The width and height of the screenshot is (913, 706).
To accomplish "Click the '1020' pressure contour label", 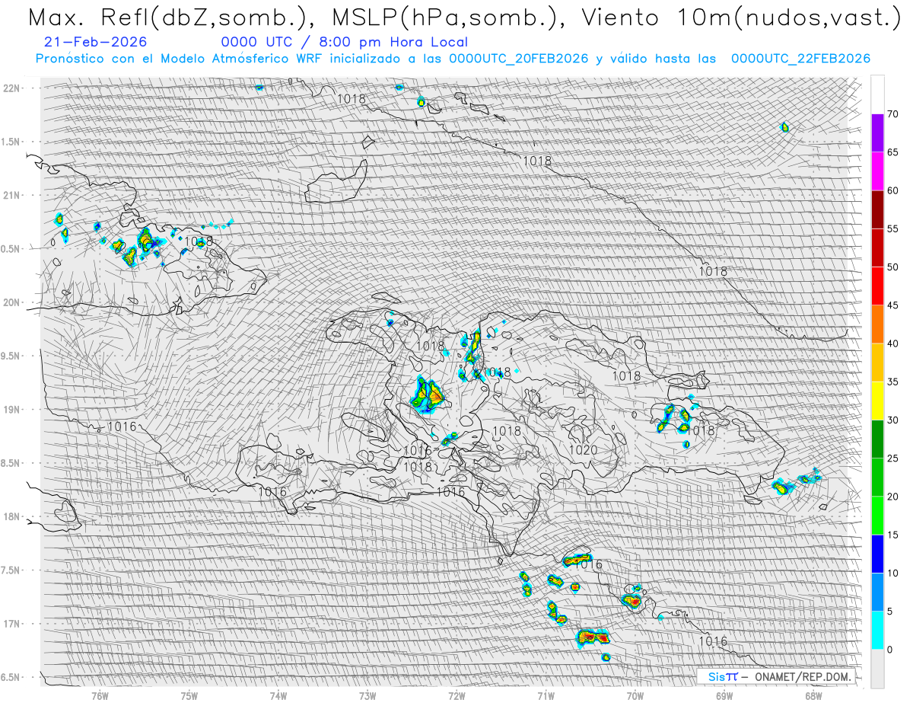I will coord(584,450).
